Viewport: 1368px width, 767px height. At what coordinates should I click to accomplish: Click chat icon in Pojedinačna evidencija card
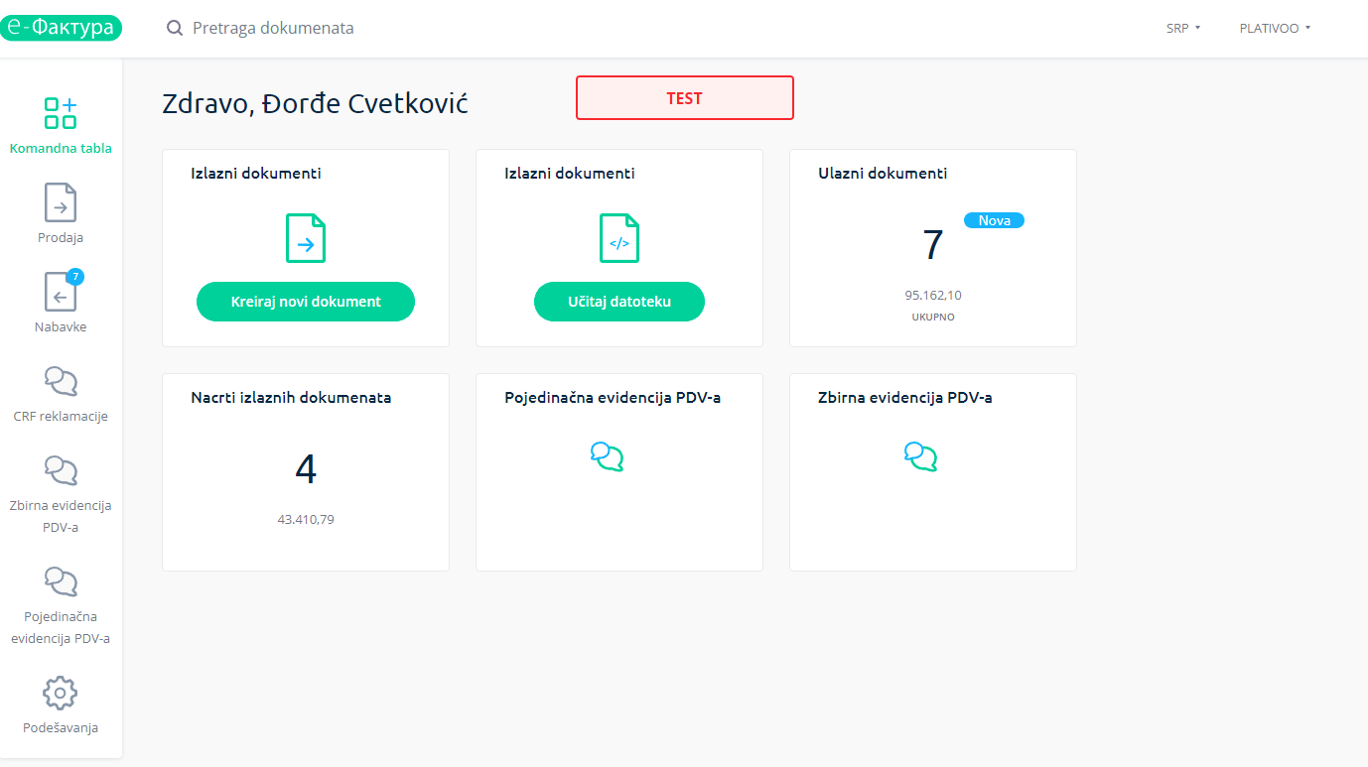[x=607, y=456]
